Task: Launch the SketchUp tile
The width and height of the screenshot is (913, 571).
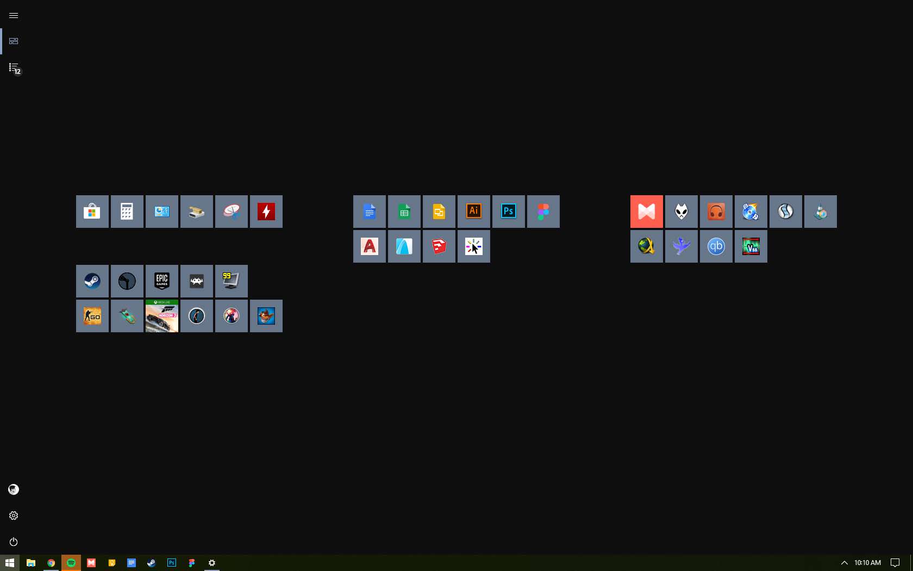Action: [439, 246]
